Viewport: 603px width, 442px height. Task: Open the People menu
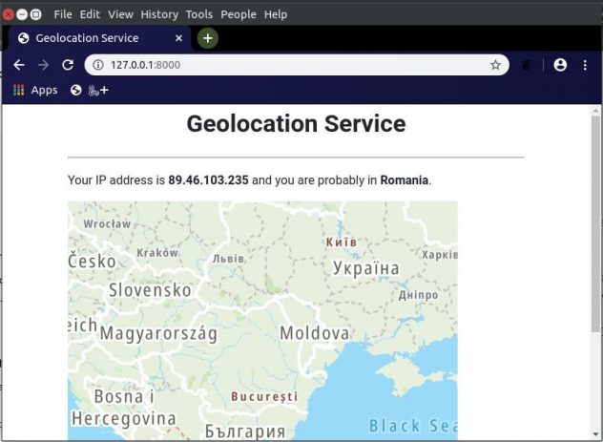click(239, 14)
